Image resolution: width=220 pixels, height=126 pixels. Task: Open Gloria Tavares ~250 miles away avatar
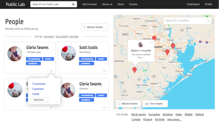click(15, 54)
